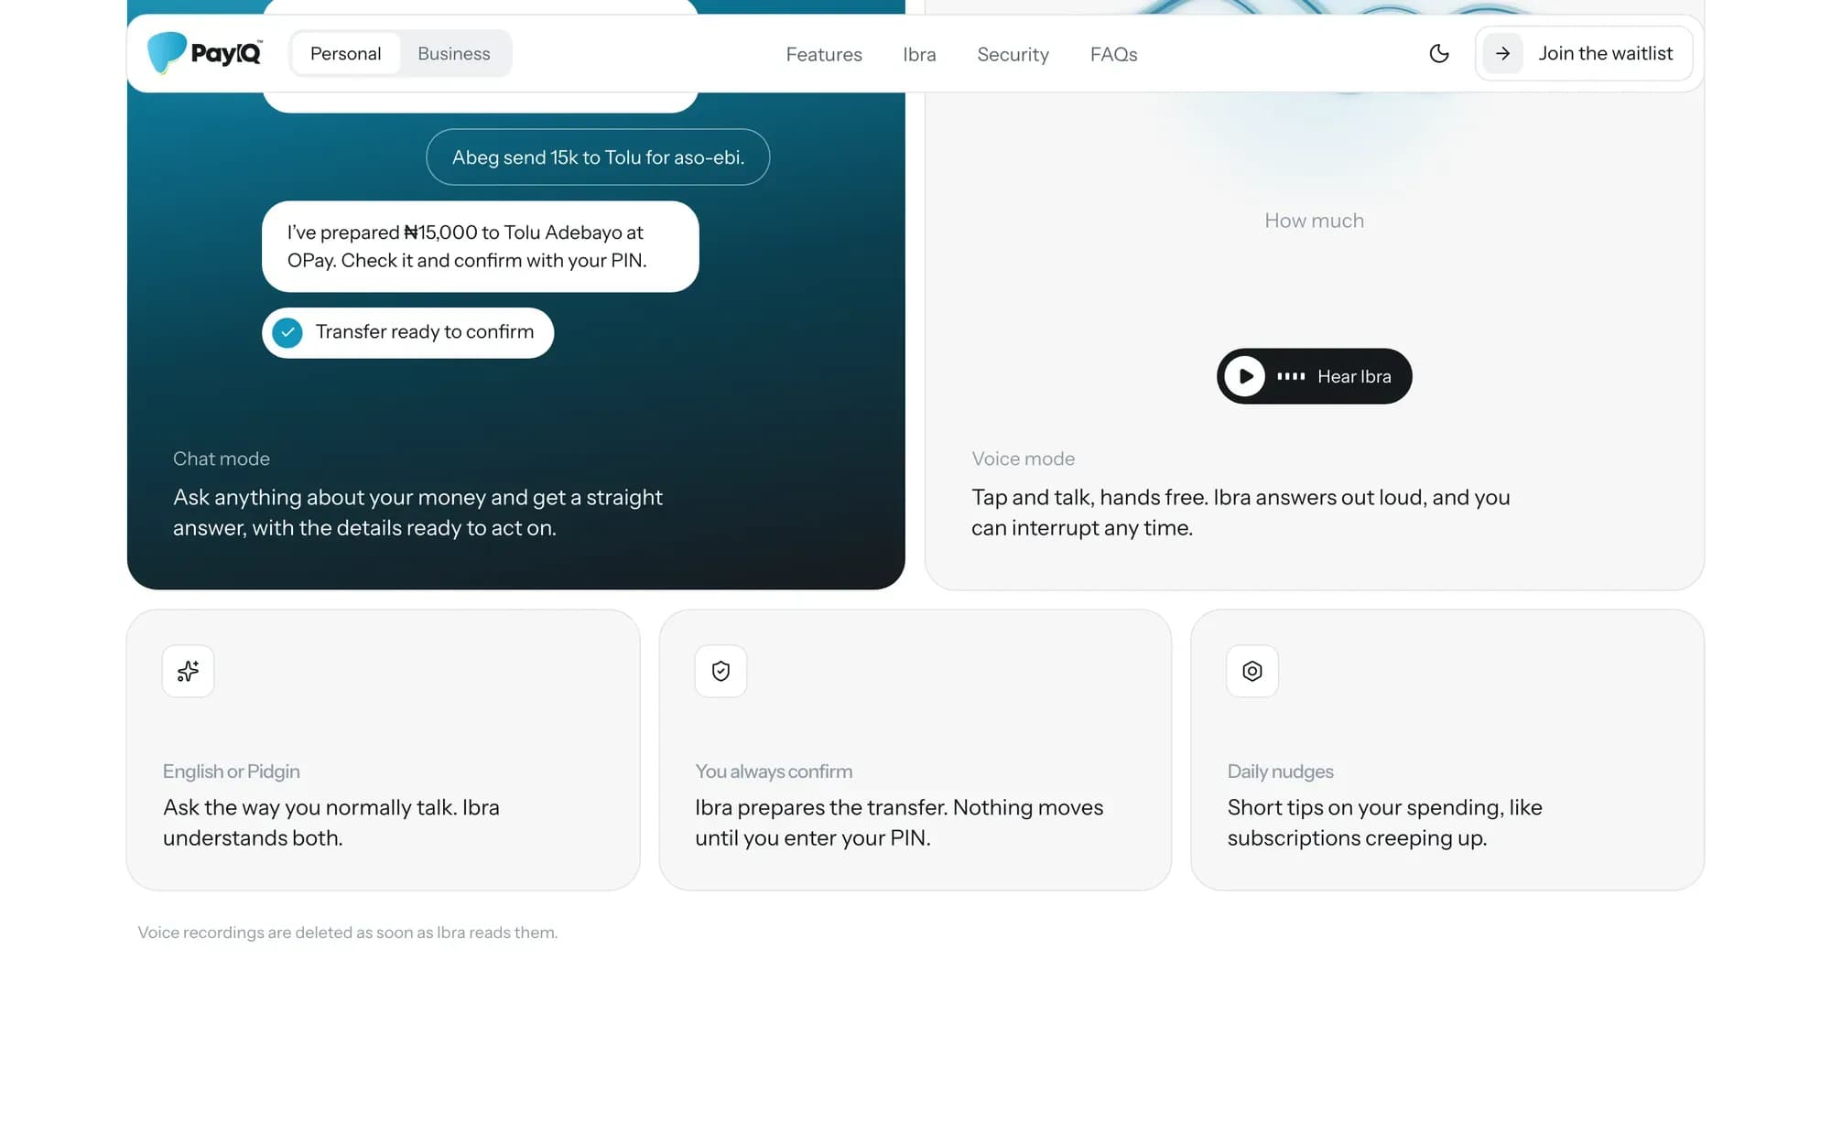The image size is (1831, 1144).
Task: Click the checkmark in Transfer ready pill
Action: 287,332
